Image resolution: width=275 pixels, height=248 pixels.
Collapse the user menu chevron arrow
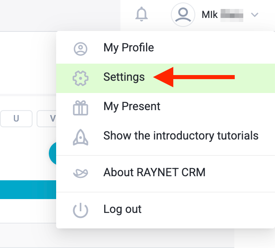click(255, 15)
